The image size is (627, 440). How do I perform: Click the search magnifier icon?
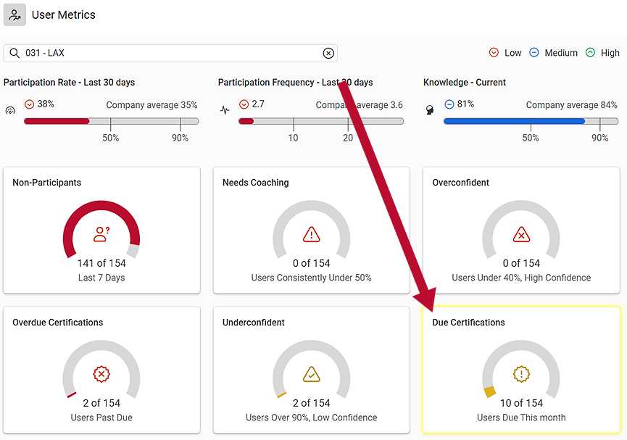[14, 53]
